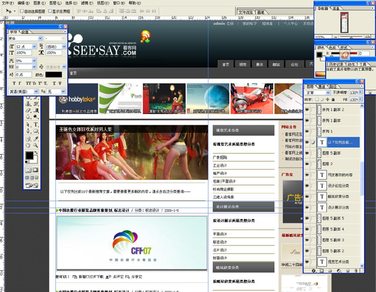The image size is (376, 292).
Task: Open the font family dropdown
Action: pyautogui.click(x=40, y=38)
